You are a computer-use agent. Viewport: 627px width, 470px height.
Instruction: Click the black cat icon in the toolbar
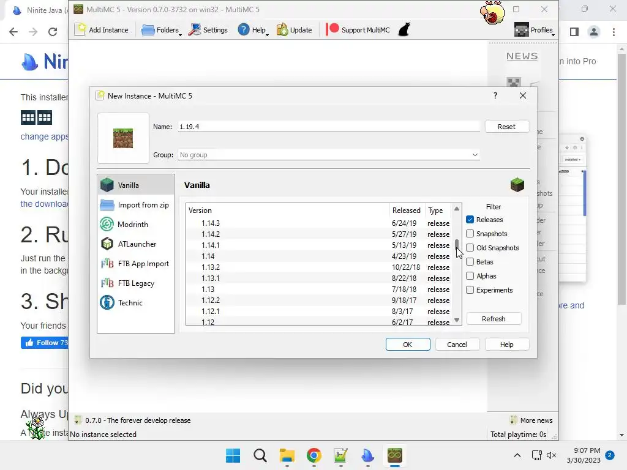pyautogui.click(x=404, y=29)
